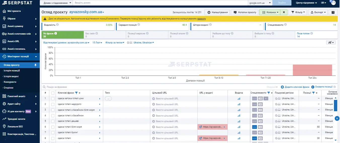This screenshot has height=143, width=340.
Task: Open Історія позицій submenu item
Action: click(12, 71)
